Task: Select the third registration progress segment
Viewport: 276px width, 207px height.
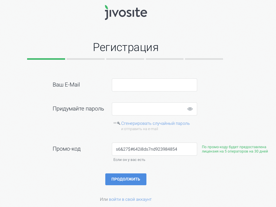Action: (125, 59)
